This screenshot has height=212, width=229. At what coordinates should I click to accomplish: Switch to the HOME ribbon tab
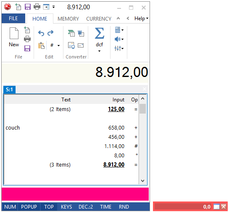tap(40, 19)
